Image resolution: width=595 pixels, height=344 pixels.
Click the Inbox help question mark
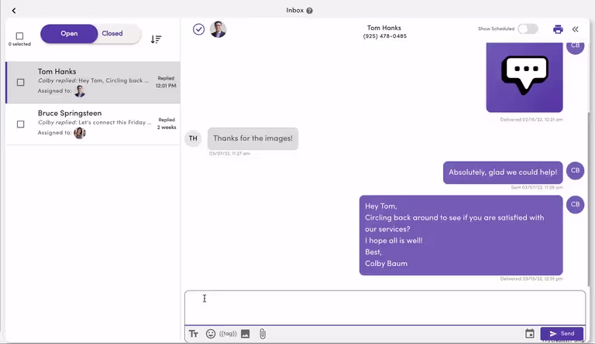tap(310, 11)
